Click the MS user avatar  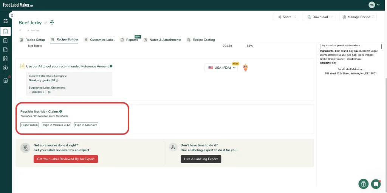pos(372,5)
